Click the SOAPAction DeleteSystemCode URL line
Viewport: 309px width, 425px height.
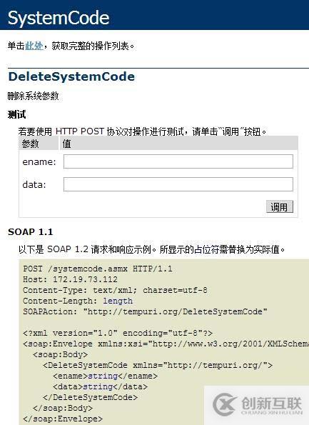(145, 311)
